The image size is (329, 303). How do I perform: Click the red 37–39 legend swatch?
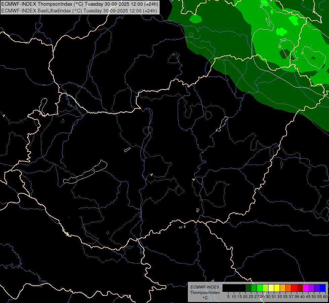[x=294, y=288]
